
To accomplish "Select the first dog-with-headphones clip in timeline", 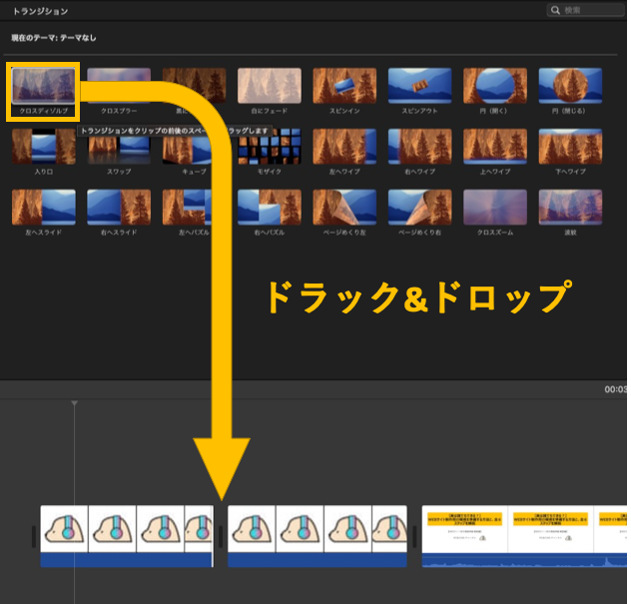I will 127,536.
